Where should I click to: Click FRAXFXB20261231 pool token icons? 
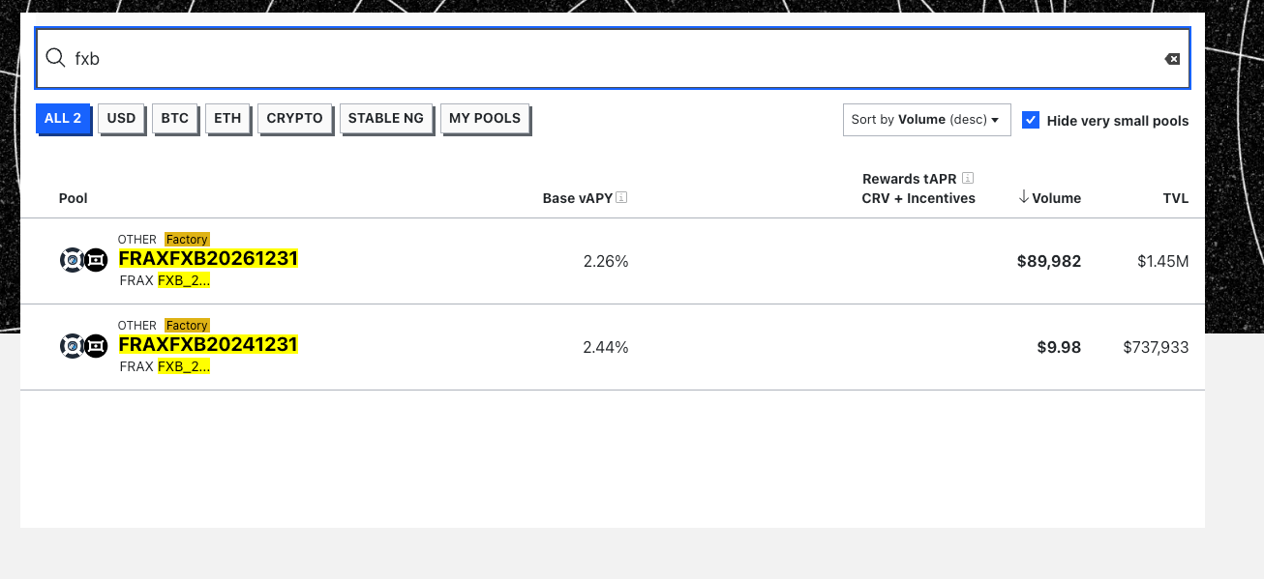pyautogui.click(x=83, y=260)
